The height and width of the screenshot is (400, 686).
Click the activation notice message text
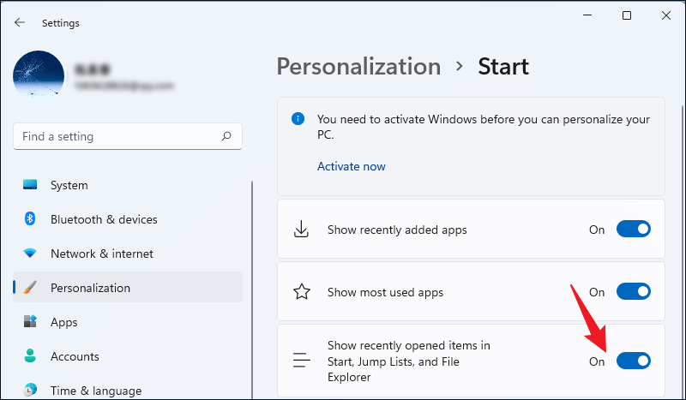[x=484, y=127]
